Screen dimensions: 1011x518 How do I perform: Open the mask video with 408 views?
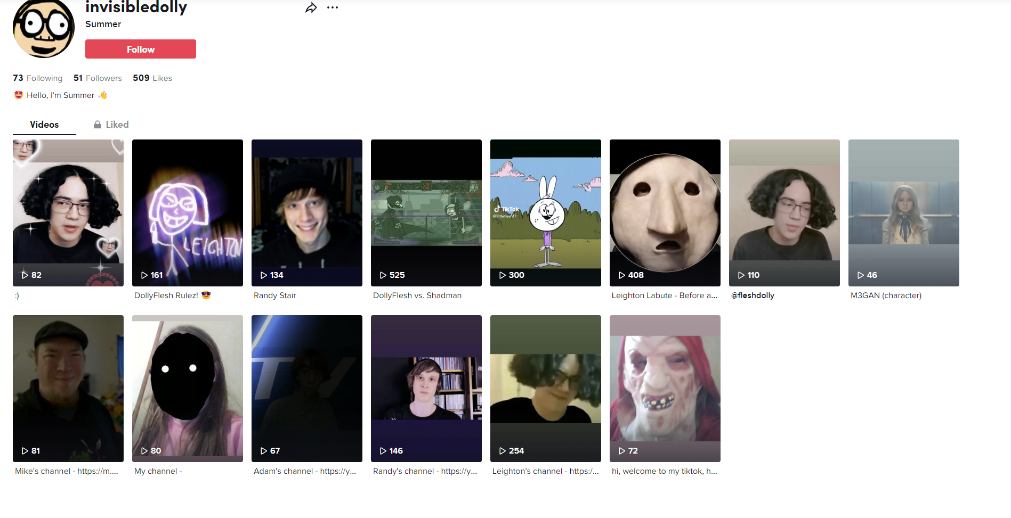[x=665, y=213]
